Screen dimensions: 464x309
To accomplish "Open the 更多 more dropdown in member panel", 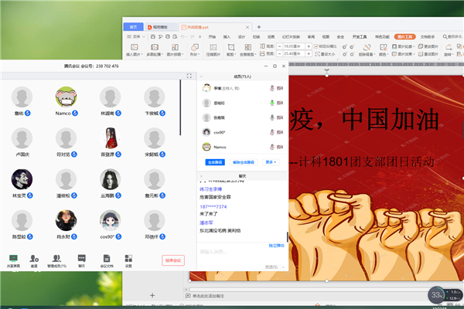I will tap(271, 162).
